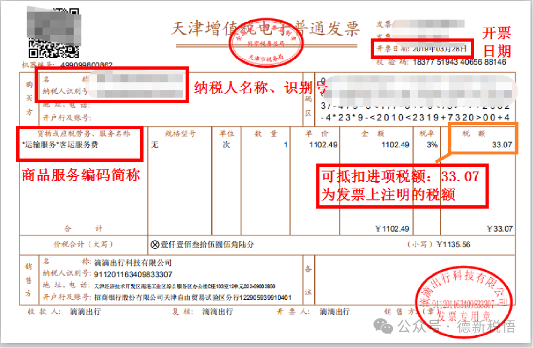Viewport: 533px width, 348px height.
Task: Select the specification value 无
Action: 154,145
